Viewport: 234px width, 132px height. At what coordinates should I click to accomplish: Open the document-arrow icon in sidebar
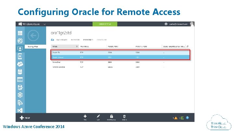point(20,103)
